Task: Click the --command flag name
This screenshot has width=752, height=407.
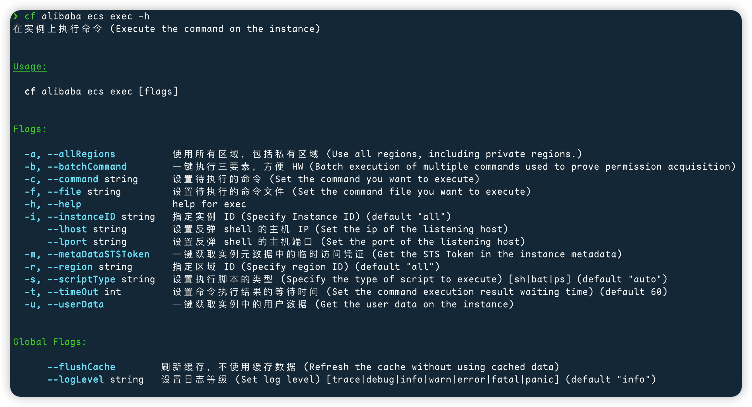Action: pyautogui.click(x=73, y=179)
